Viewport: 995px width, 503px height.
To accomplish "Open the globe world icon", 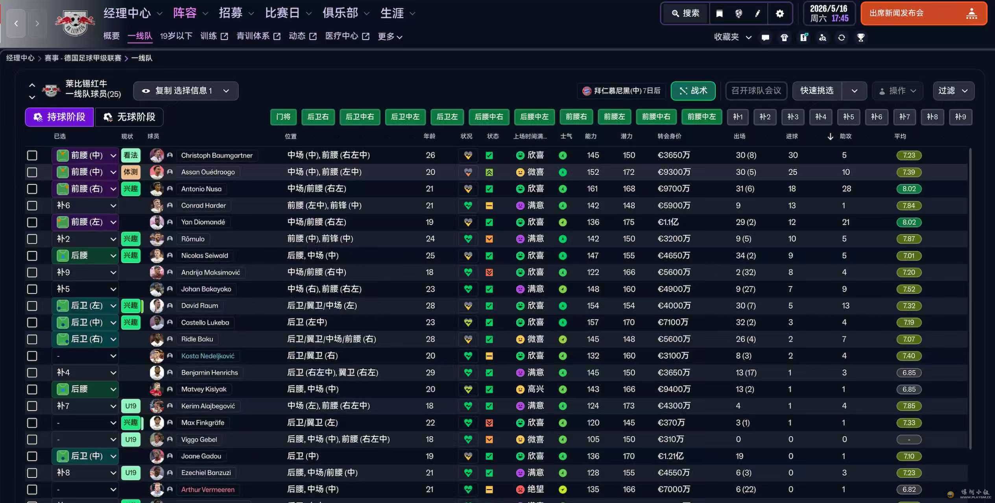I will click(738, 14).
